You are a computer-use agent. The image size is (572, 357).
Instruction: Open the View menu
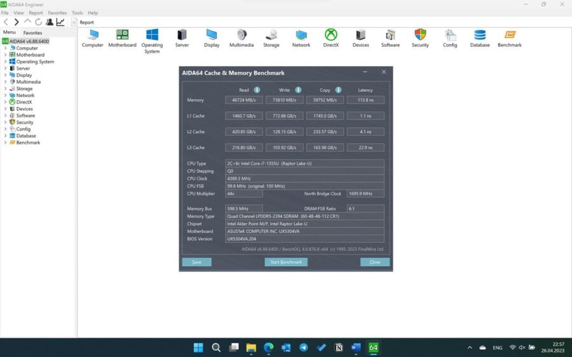(x=18, y=13)
